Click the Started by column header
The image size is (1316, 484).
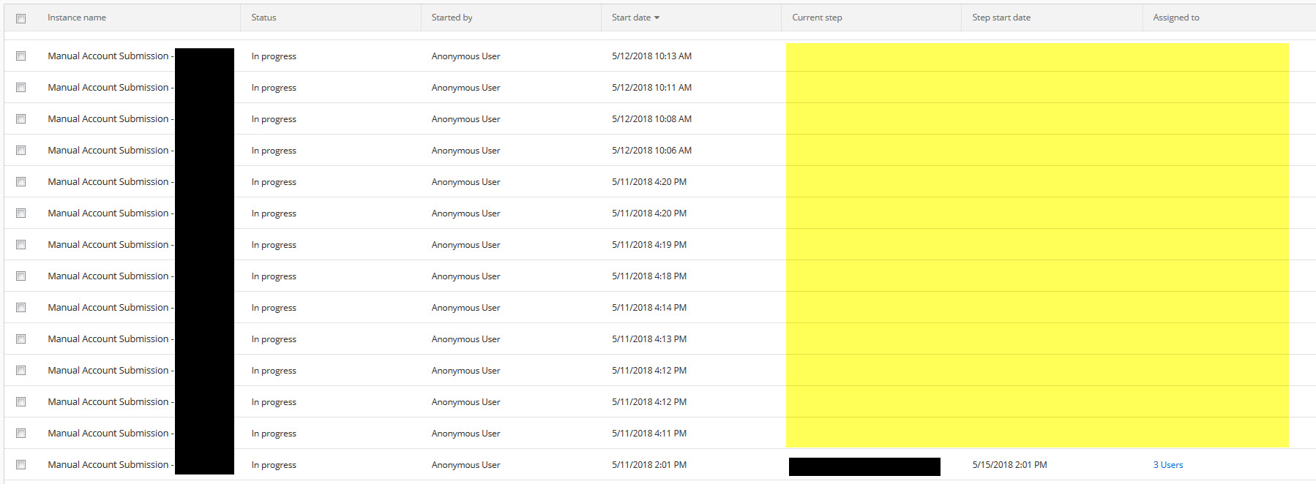coord(452,18)
